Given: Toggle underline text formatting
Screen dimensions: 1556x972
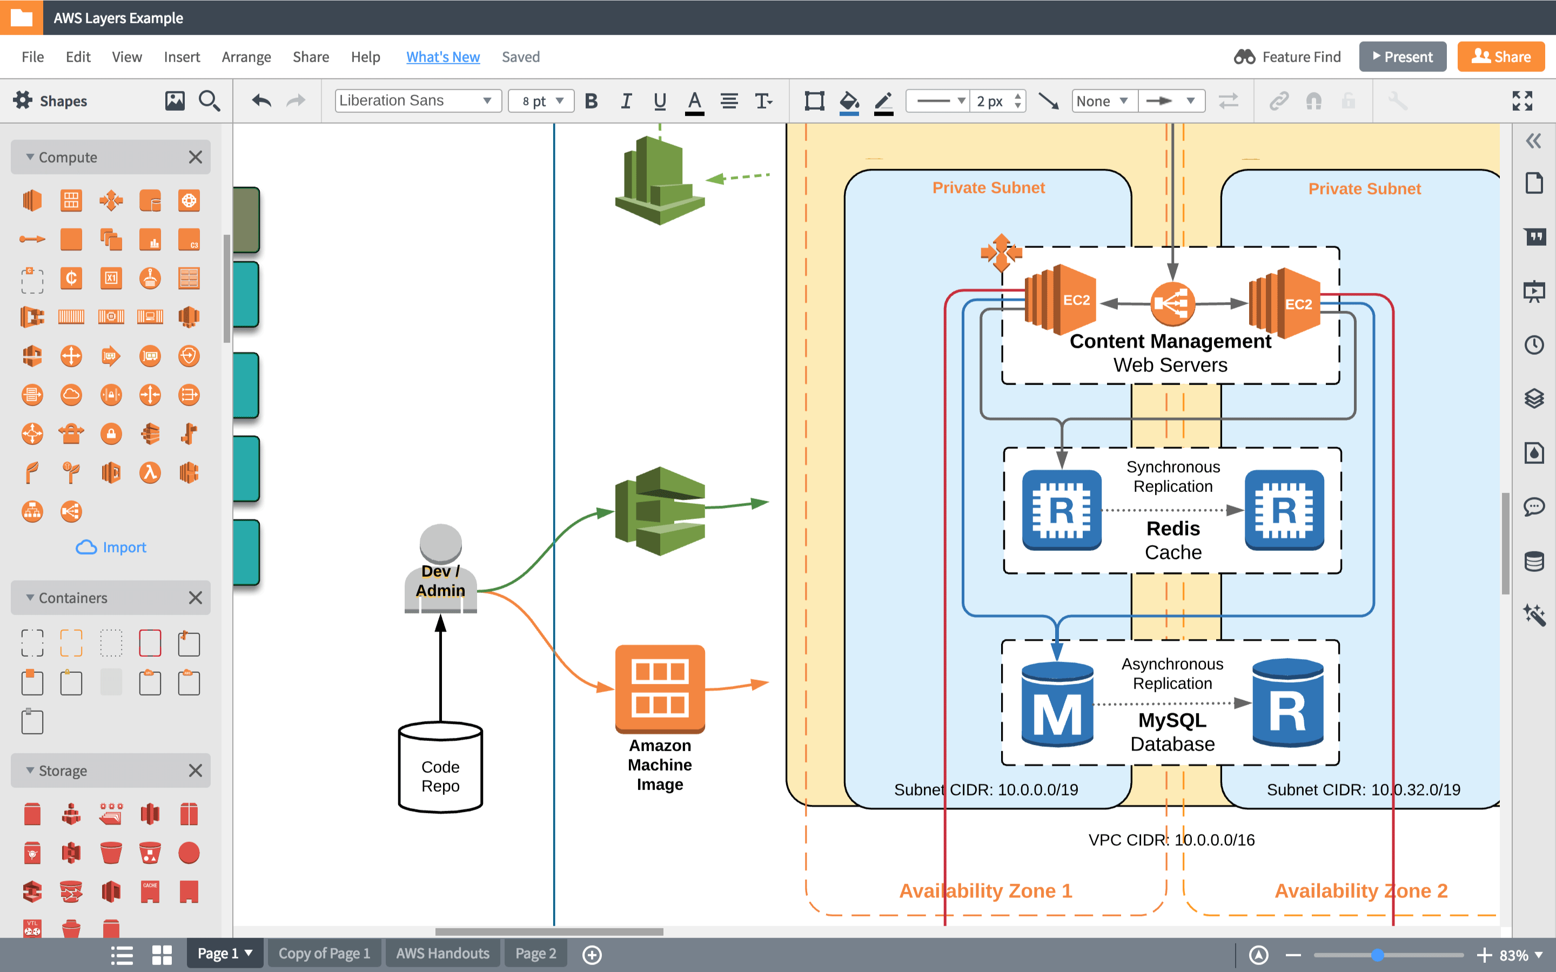Looking at the screenshot, I should click(x=660, y=100).
